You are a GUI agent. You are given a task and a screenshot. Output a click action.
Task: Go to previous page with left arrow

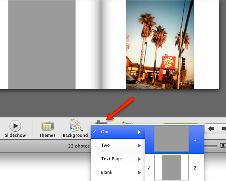point(211,128)
